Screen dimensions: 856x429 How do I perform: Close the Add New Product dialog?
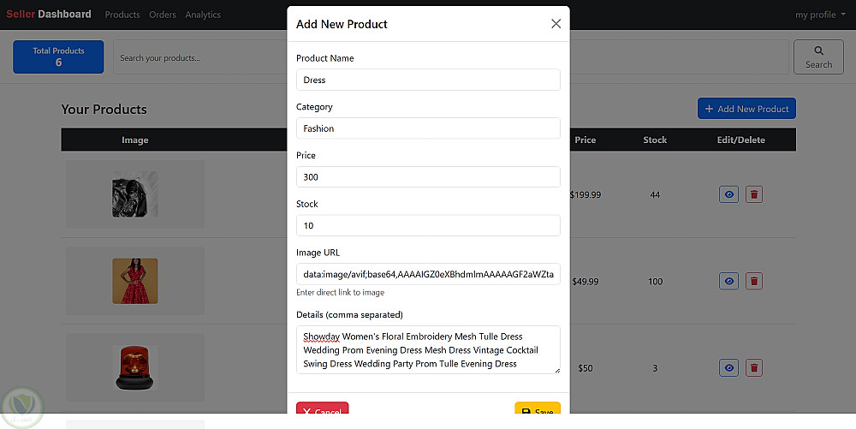(556, 24)
